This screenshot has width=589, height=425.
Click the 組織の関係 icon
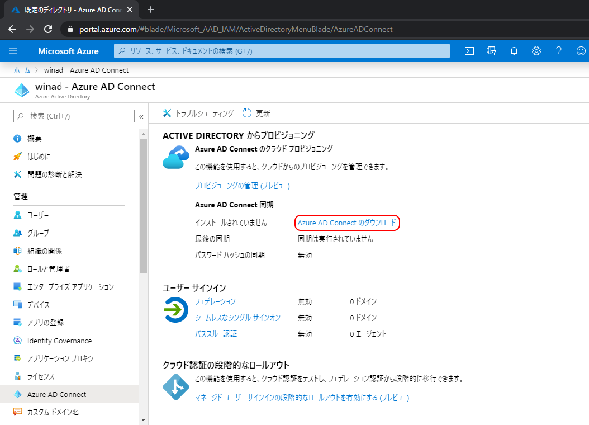coord(17,251)
